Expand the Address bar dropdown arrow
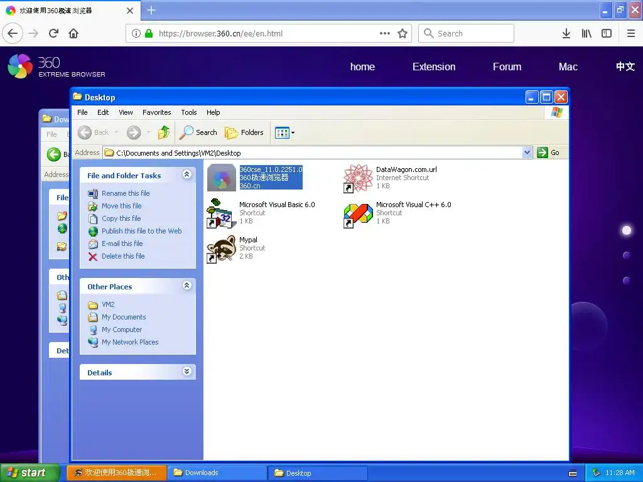The image size is (643, 482). [527, 153]
